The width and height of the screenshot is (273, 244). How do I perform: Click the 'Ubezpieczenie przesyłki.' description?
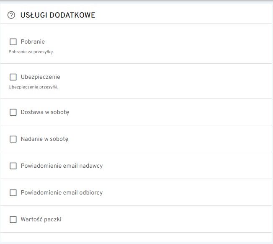tap(33, 88)
